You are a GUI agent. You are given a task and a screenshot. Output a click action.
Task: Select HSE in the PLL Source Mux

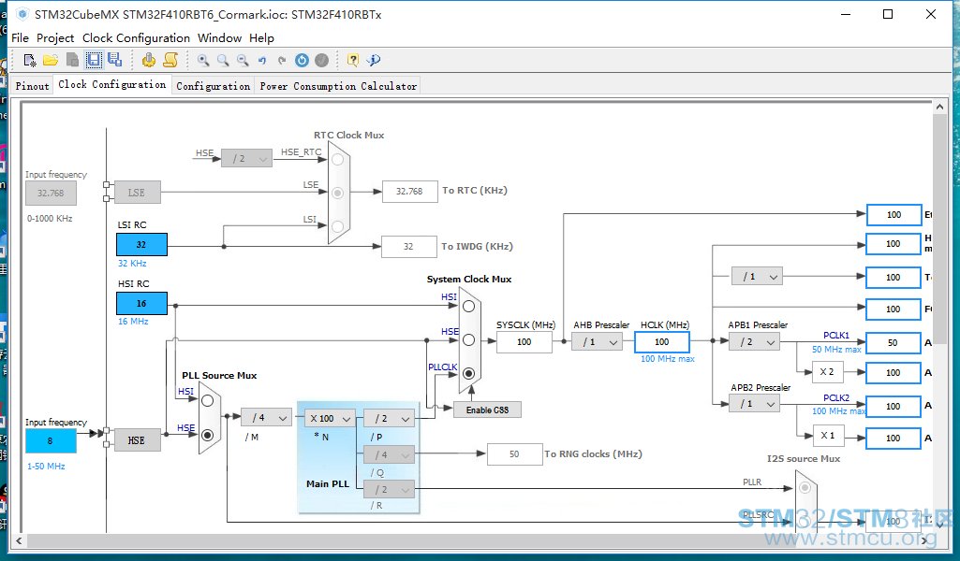[x=208, y=435]
